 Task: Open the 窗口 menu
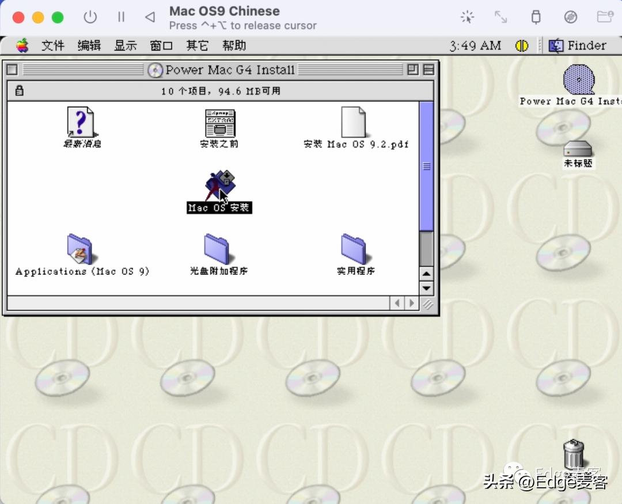point(161,45)
